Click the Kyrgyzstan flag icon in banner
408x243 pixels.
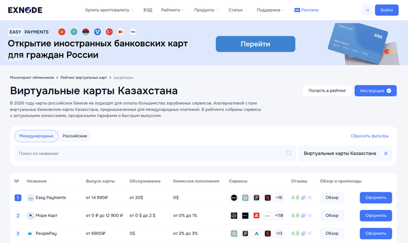point(62,32)
